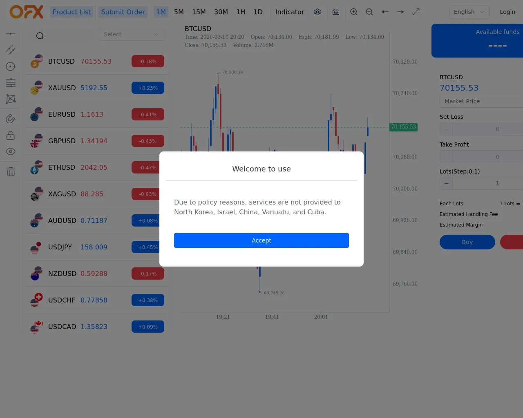
Task: Move chart left with the left arrow
Action: point(385,12)
